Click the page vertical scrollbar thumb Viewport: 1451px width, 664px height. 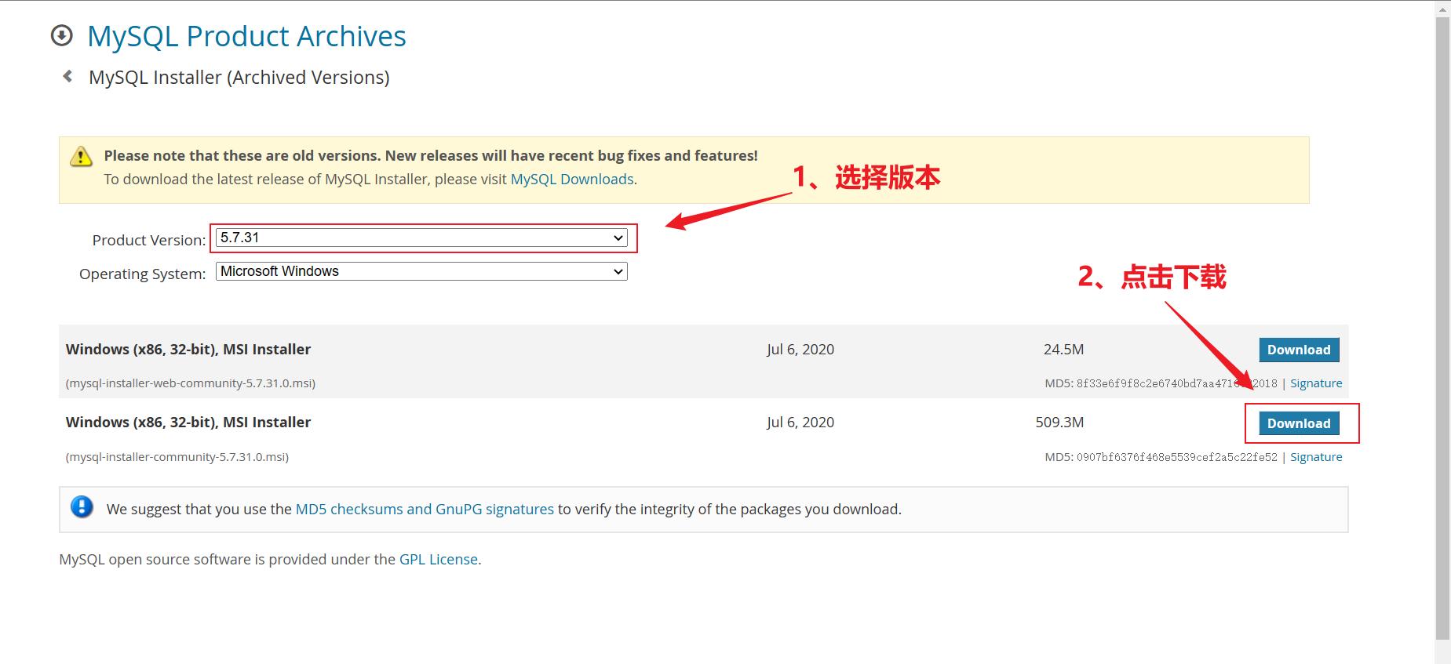(x=1442, y=328)
